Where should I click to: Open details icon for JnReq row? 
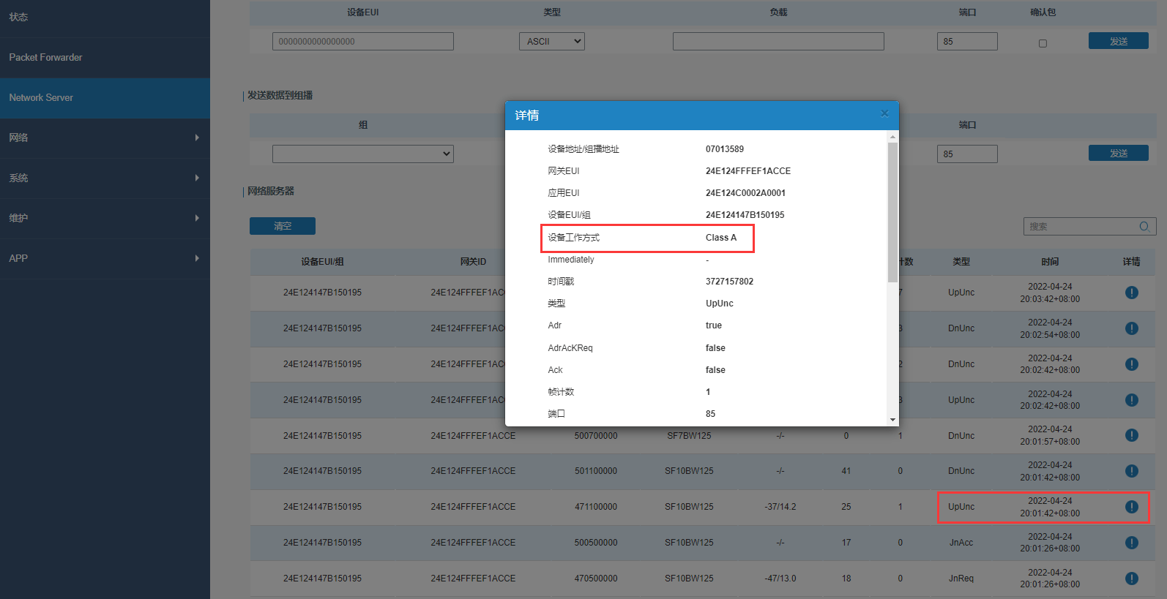(1131, 579)
